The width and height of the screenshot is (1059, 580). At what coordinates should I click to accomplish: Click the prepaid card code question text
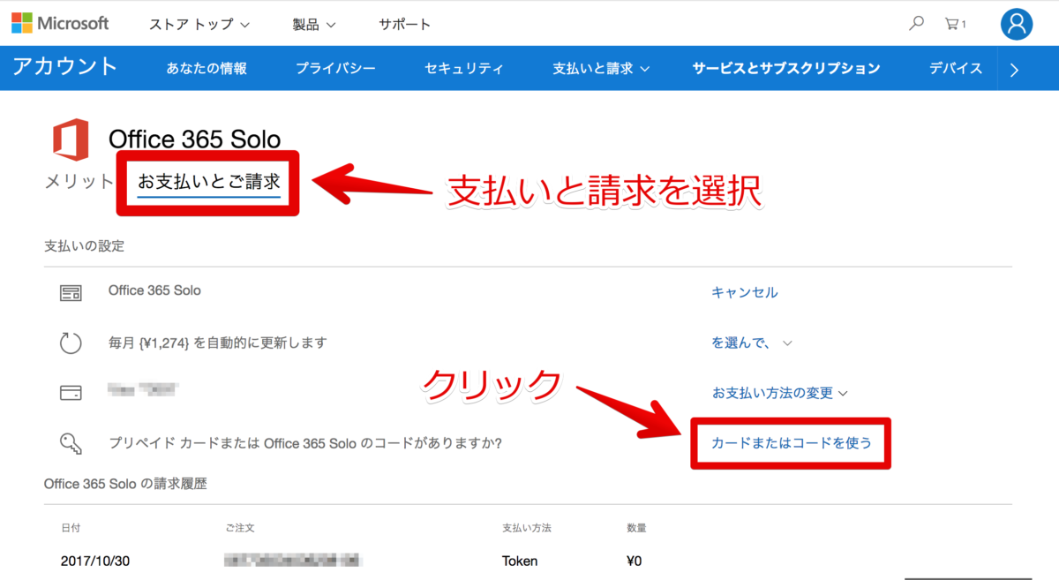tap(305, 442)
